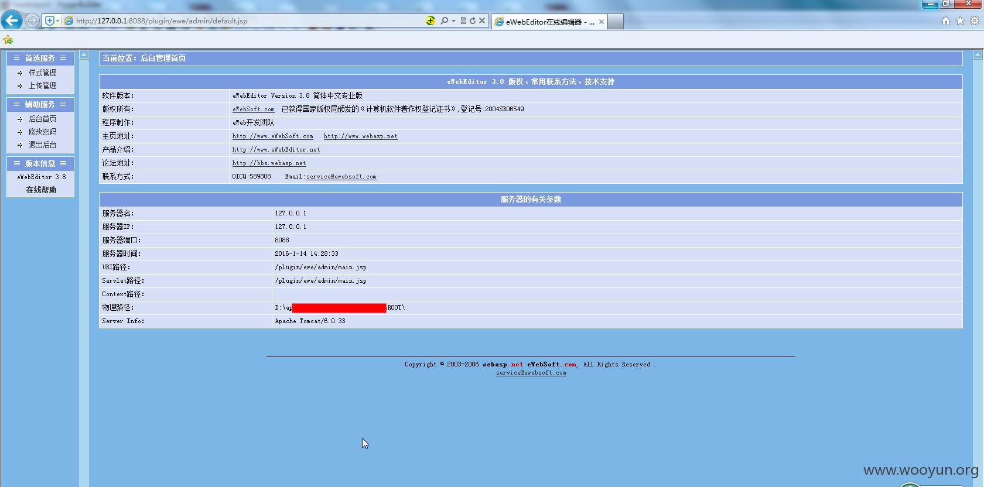The height and width of the screenshot is (487, 984).
Task: Open the eWebSoft.com copyright link
Action: tap(253, 109)
